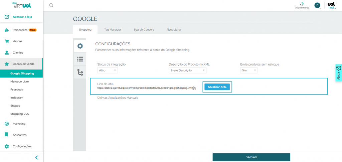Viewport: 342px width, 162px height.
Task: Collapse the sidebar with the left chevron
Action: click(37, 157)
